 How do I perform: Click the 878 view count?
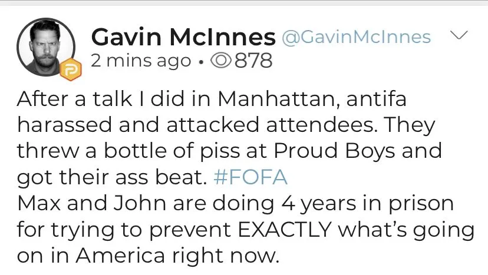point(254,60)
